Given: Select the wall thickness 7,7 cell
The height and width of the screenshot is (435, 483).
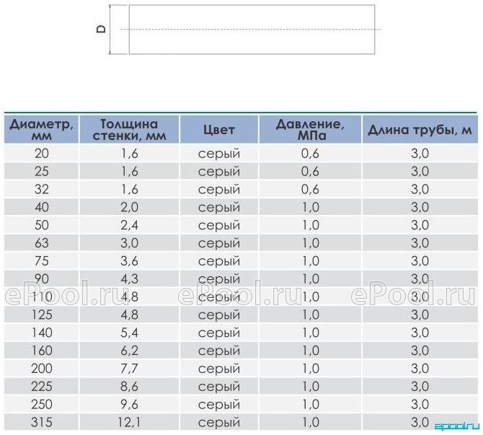Looking at the screenshot, I should 129,369.
